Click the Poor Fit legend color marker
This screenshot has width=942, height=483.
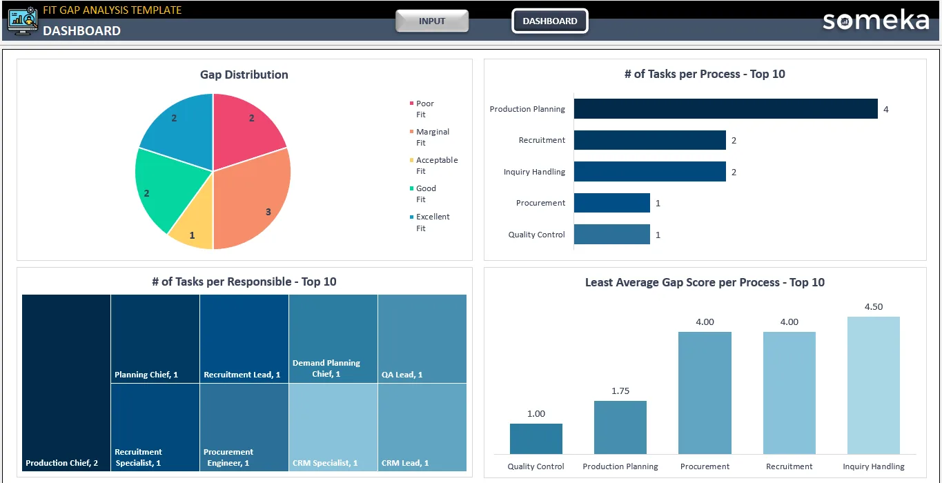tap(411, 103)
